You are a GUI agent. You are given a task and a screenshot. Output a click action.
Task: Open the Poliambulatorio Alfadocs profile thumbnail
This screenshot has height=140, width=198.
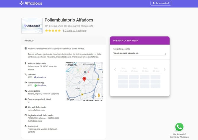[x=32, y=26]
